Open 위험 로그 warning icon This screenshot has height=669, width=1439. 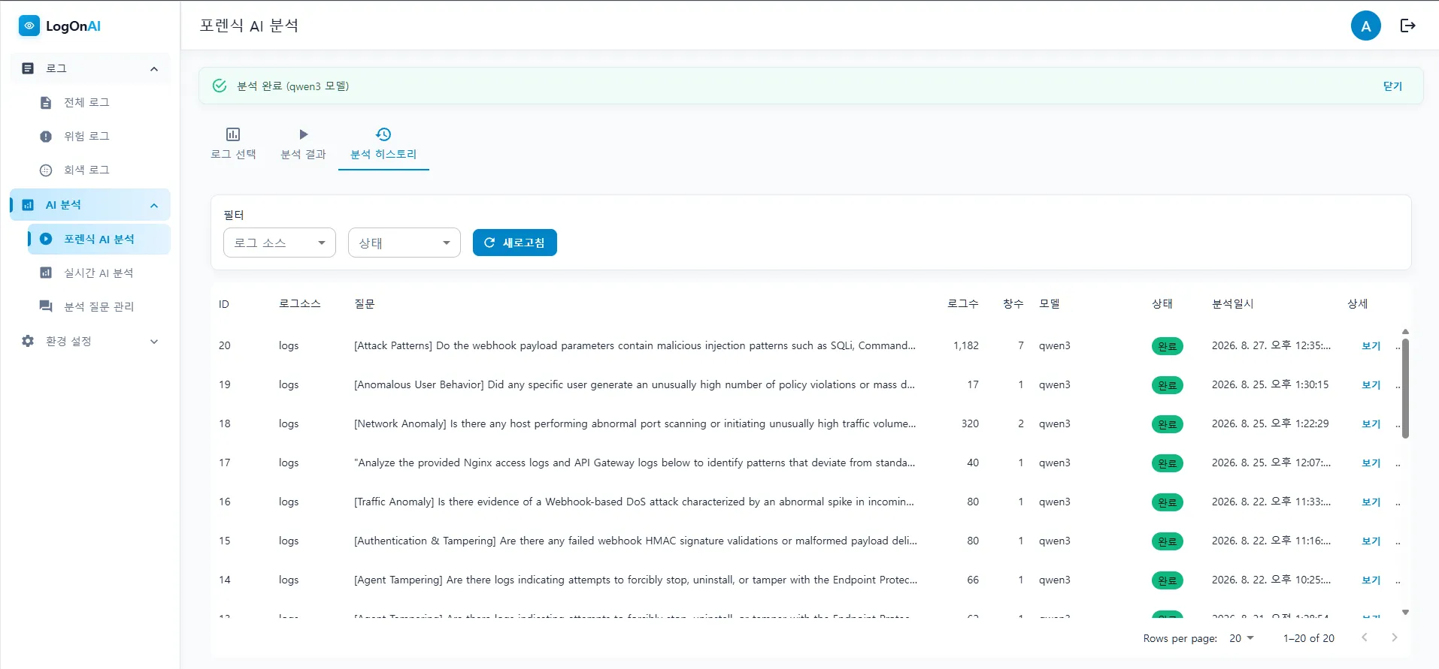click(46, 136)
